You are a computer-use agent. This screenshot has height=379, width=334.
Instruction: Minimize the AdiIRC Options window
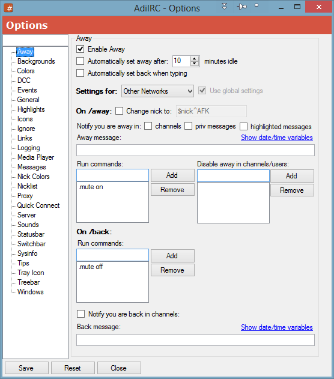coord(281,8)
